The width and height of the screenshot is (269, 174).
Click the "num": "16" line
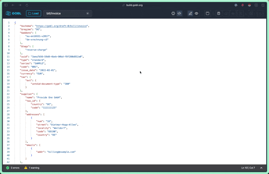(x=44, y=121)
